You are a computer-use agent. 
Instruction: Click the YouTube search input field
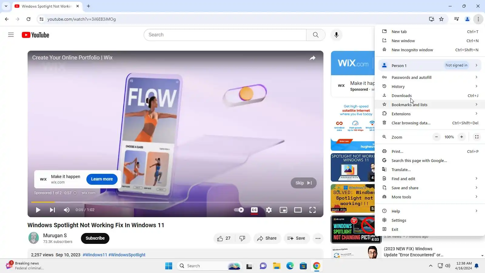click(225, 35)
